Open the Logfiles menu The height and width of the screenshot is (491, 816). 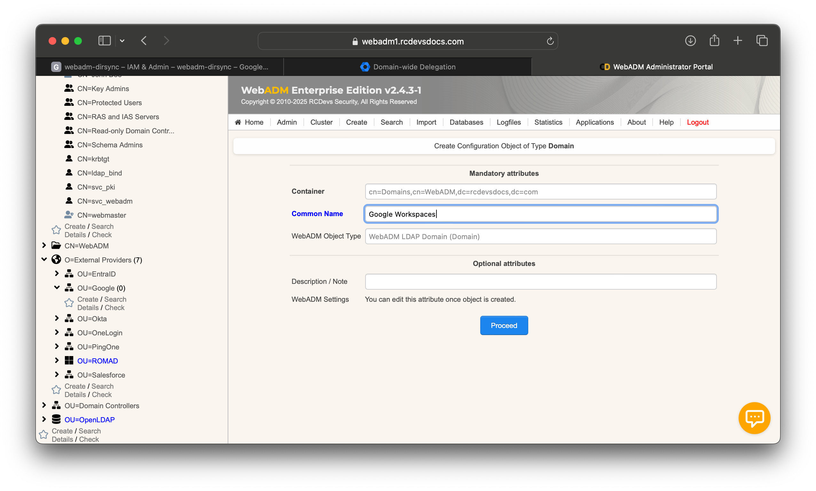509,122
